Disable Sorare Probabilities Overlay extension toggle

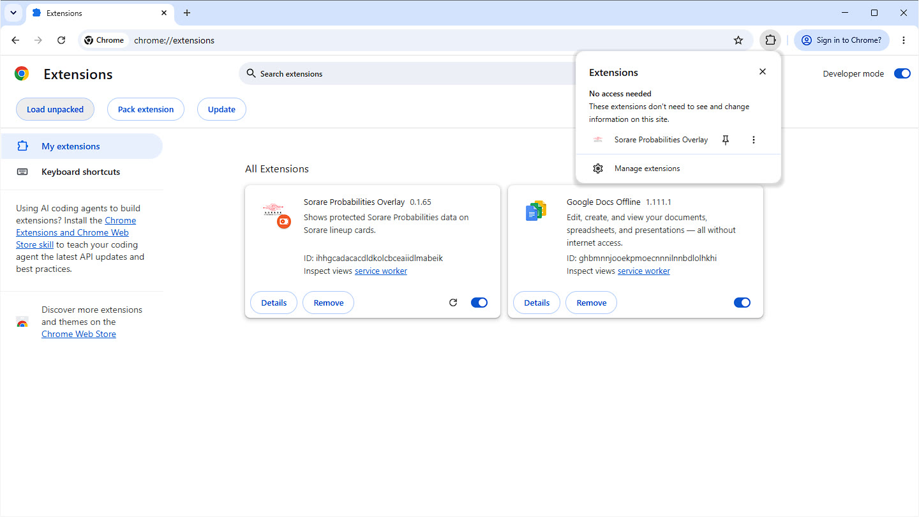pyautogui.click(x=479, y=303)
